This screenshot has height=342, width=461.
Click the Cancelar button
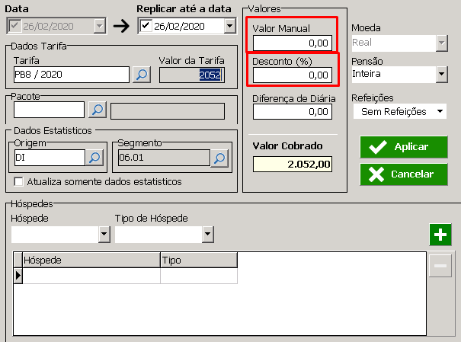click(x=404, y=174)
